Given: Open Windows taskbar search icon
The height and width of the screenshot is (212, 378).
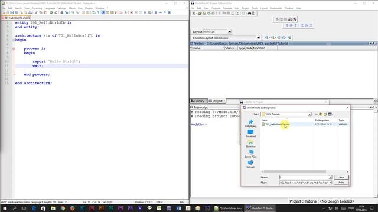Looking at the screenshot, I should point(14,208).
